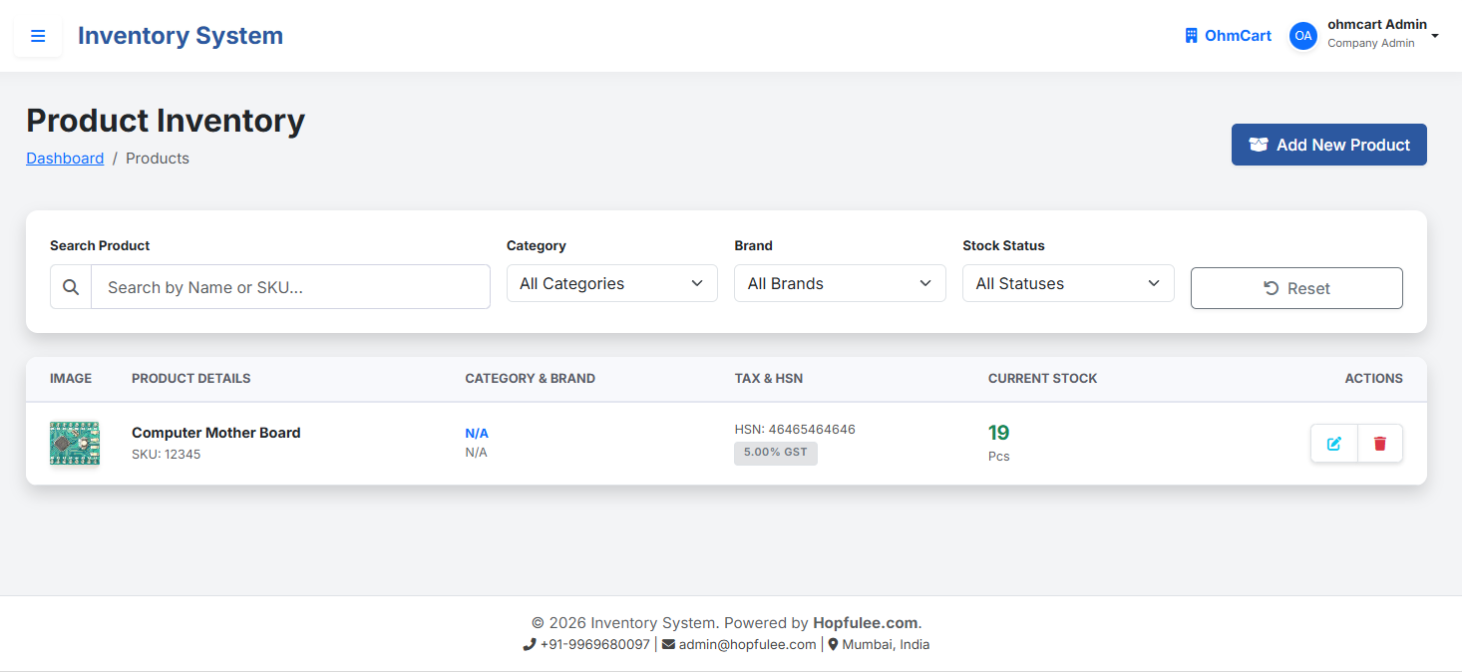The width and height of the screenshot is (1462, 672).
Task: Click the footer envelope email icon
Action: pos(668,645)
